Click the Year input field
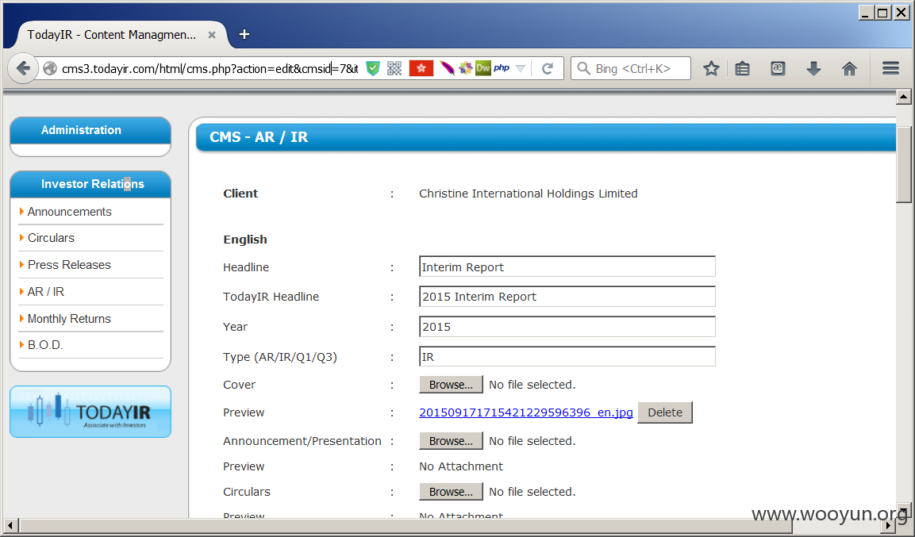This screenshot has width=915, height=537. (x=567, y=327)
